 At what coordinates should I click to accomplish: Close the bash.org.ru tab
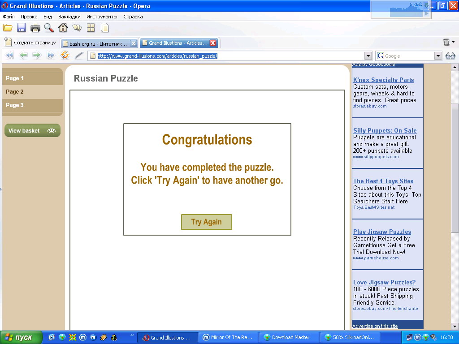pos(134,43)
